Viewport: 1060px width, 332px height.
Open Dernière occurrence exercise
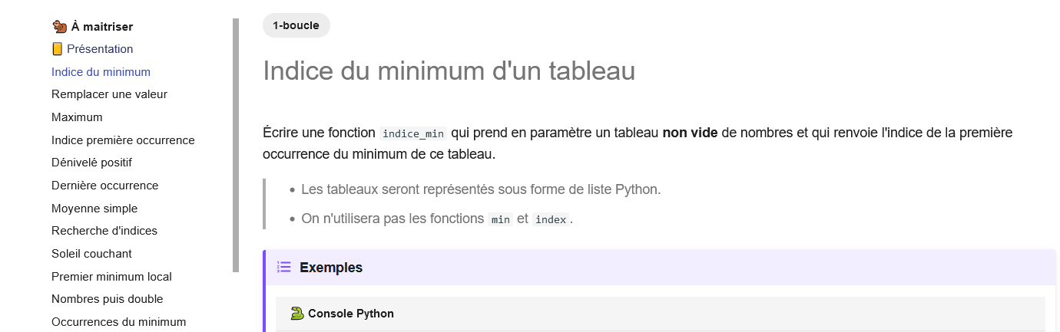pyautogui.click(x=104, y=186)
